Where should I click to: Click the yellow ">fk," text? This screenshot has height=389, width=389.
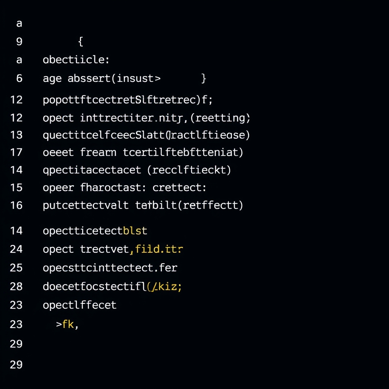pyautogui.click(x=67, y=324)
